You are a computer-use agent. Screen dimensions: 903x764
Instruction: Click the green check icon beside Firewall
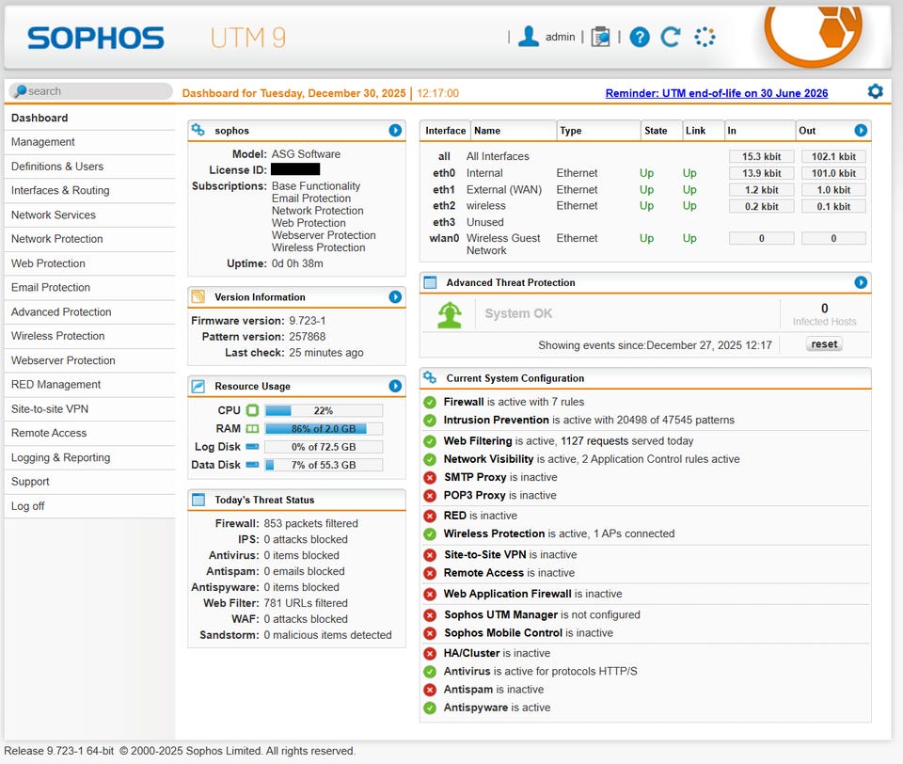coord(430,402)
